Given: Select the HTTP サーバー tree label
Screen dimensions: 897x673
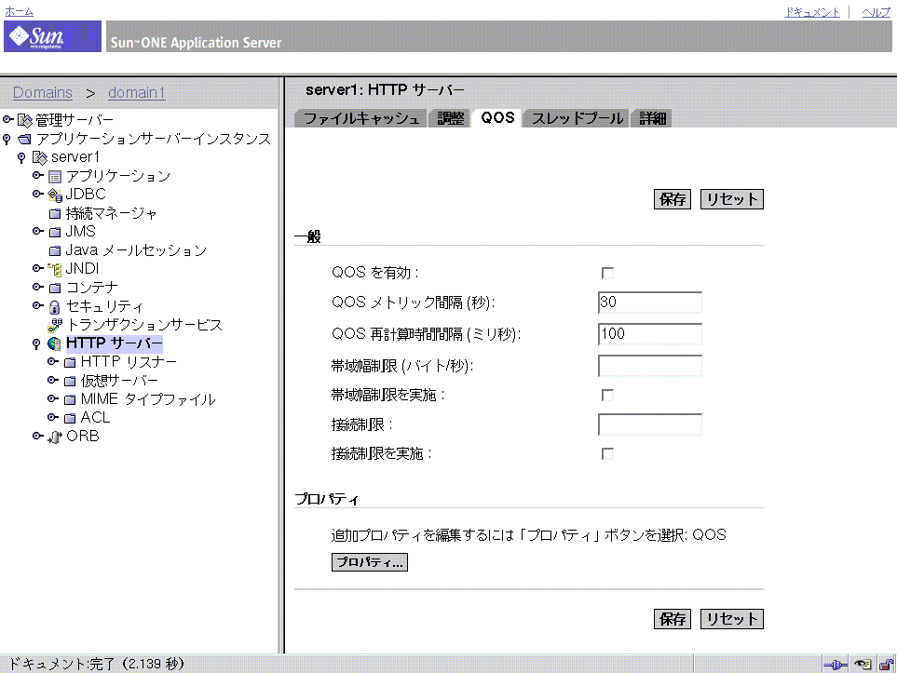Looking at the screenshot, I should click(x=115, y=343).
